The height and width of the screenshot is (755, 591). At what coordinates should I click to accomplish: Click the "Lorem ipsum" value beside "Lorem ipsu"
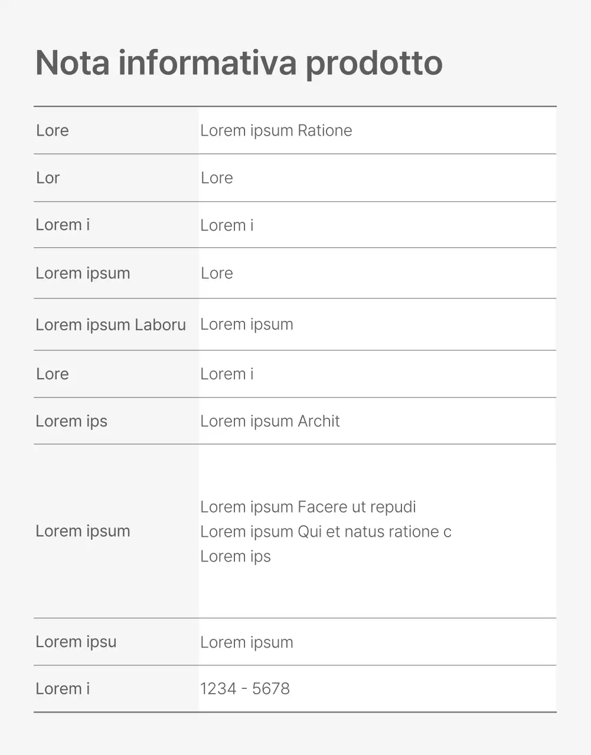(x=246, y=642)
